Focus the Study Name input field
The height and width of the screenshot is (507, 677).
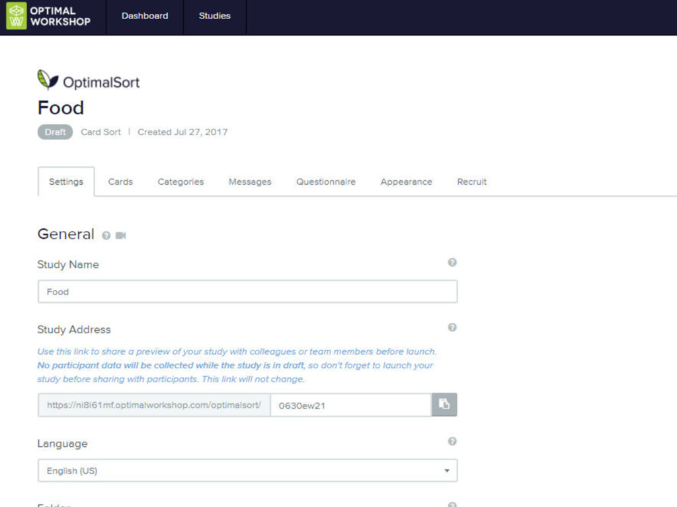pyautogui.click(x=247, y=291)
